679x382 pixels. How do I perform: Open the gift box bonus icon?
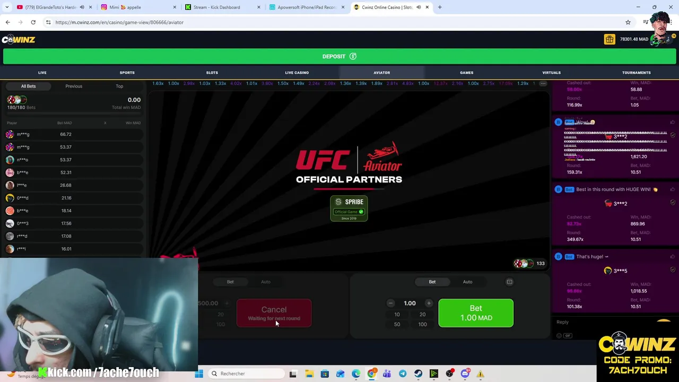[x=609, y=39]
